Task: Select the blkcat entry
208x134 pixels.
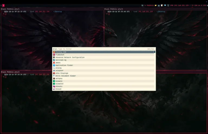Action: coord(103,89)
